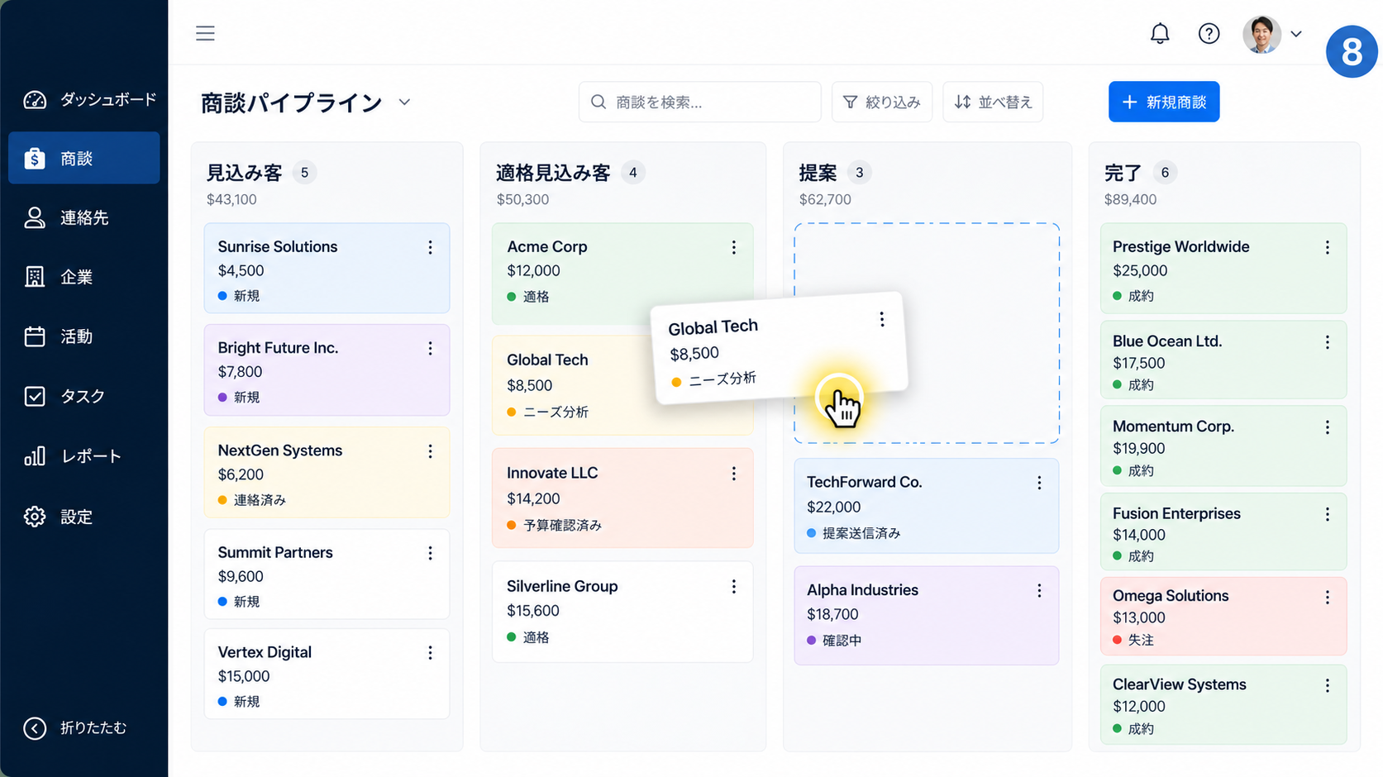
Task: Open Innovate LLC card options menu
Action: pos(733,474)
